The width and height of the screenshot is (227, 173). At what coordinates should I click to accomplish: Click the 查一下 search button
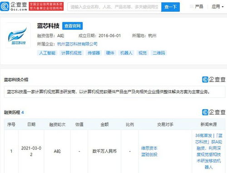[x=170, y=7]
